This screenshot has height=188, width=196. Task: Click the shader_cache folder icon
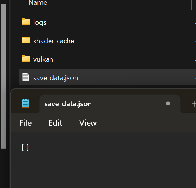tap(26, 40)
